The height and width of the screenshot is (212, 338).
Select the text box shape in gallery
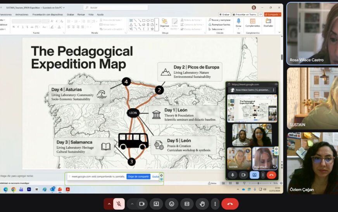coord(131,21)
